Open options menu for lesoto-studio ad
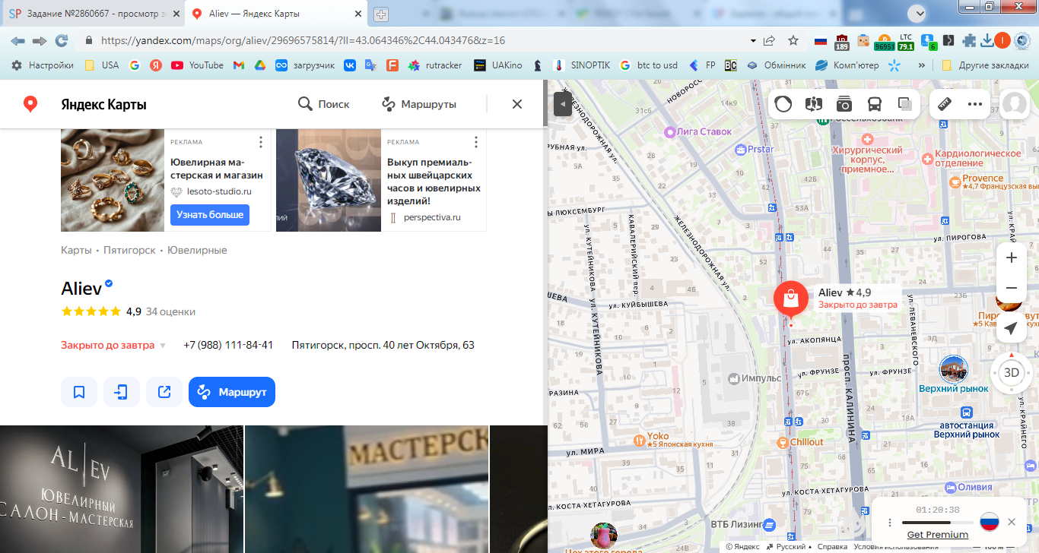 pos(261,142)
